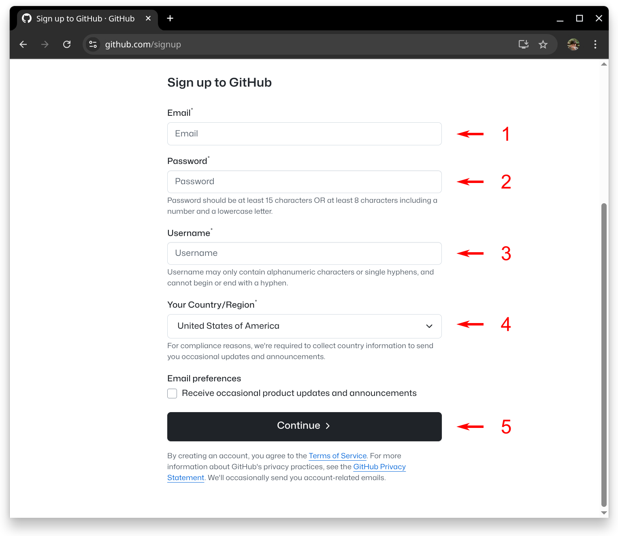The image size is (618, 536).
Task: Close the Sign up to GitHub tab
Action: tap(148, 18)
